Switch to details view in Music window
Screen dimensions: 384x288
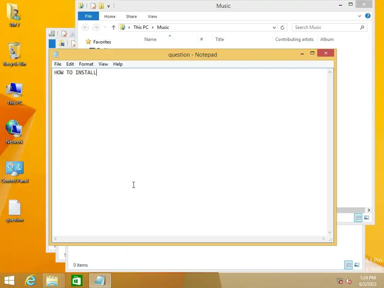pos(358,217)
